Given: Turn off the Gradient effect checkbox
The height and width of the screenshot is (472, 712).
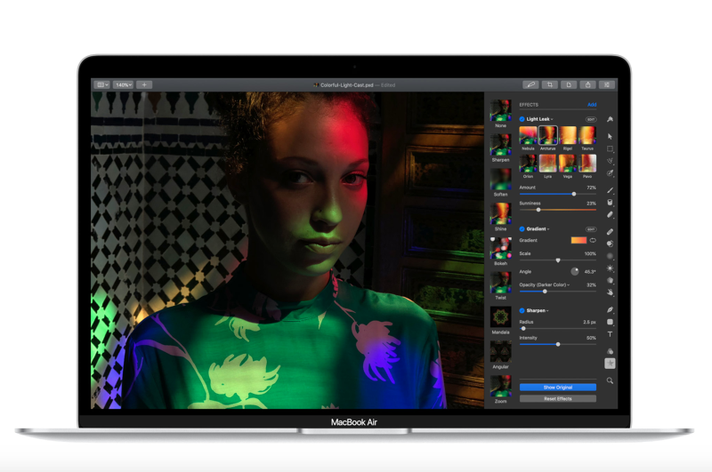Looking at the screenshot, I should coord(522,229).
